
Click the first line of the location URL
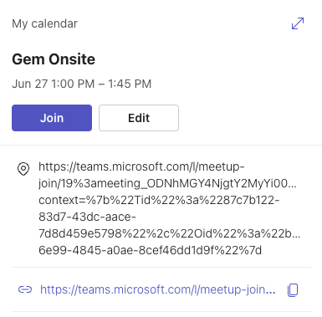point(141,167)
